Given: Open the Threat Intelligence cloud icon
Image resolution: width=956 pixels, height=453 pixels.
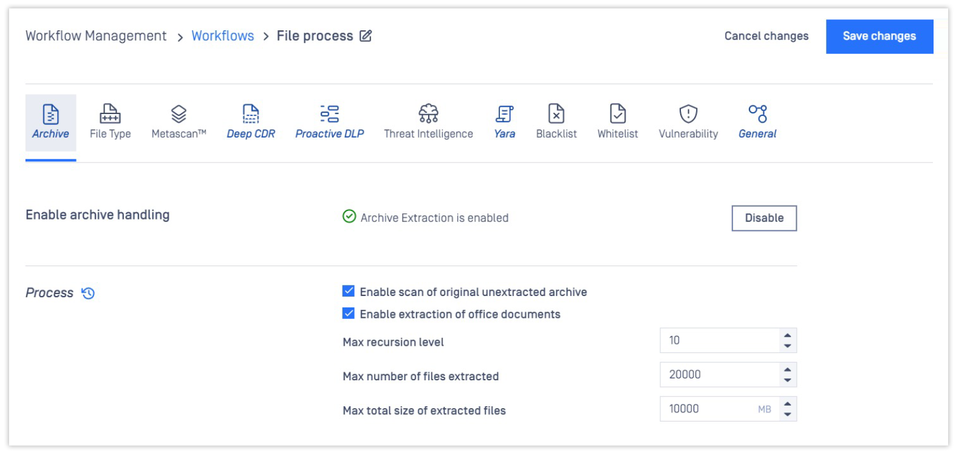Looking at the screenshot, I should [x=428, y=113].
